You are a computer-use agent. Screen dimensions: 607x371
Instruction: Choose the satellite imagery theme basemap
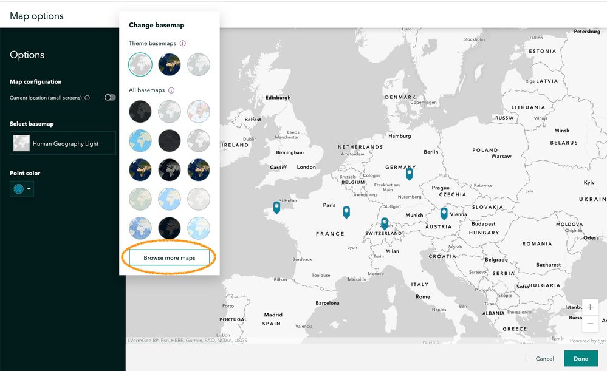click(x=169, y=64)
